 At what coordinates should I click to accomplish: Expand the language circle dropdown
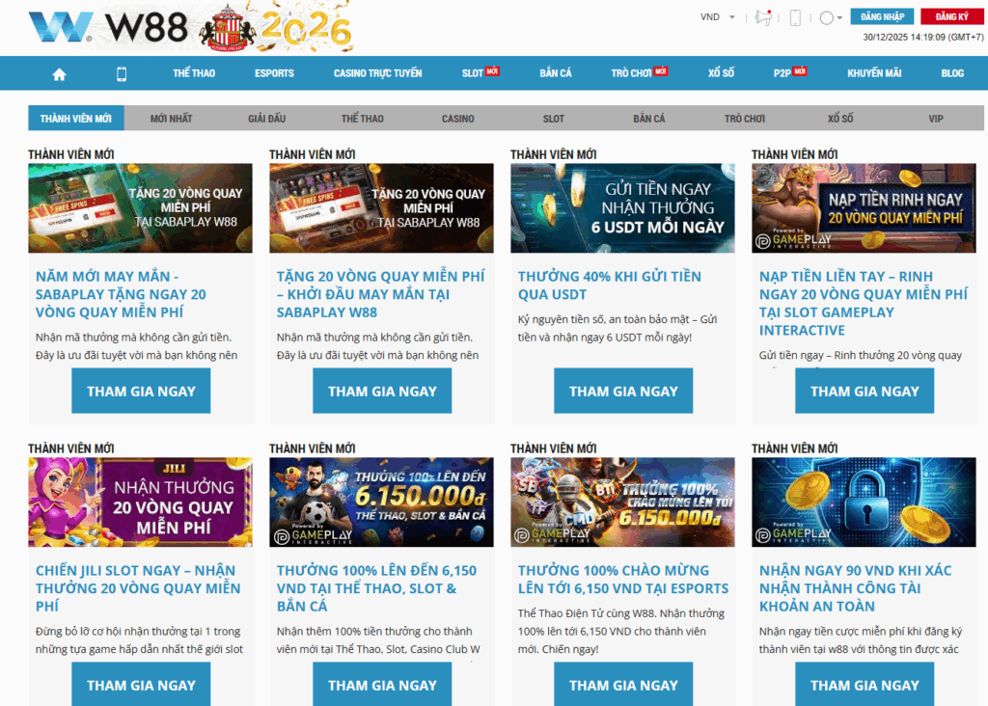830,17
